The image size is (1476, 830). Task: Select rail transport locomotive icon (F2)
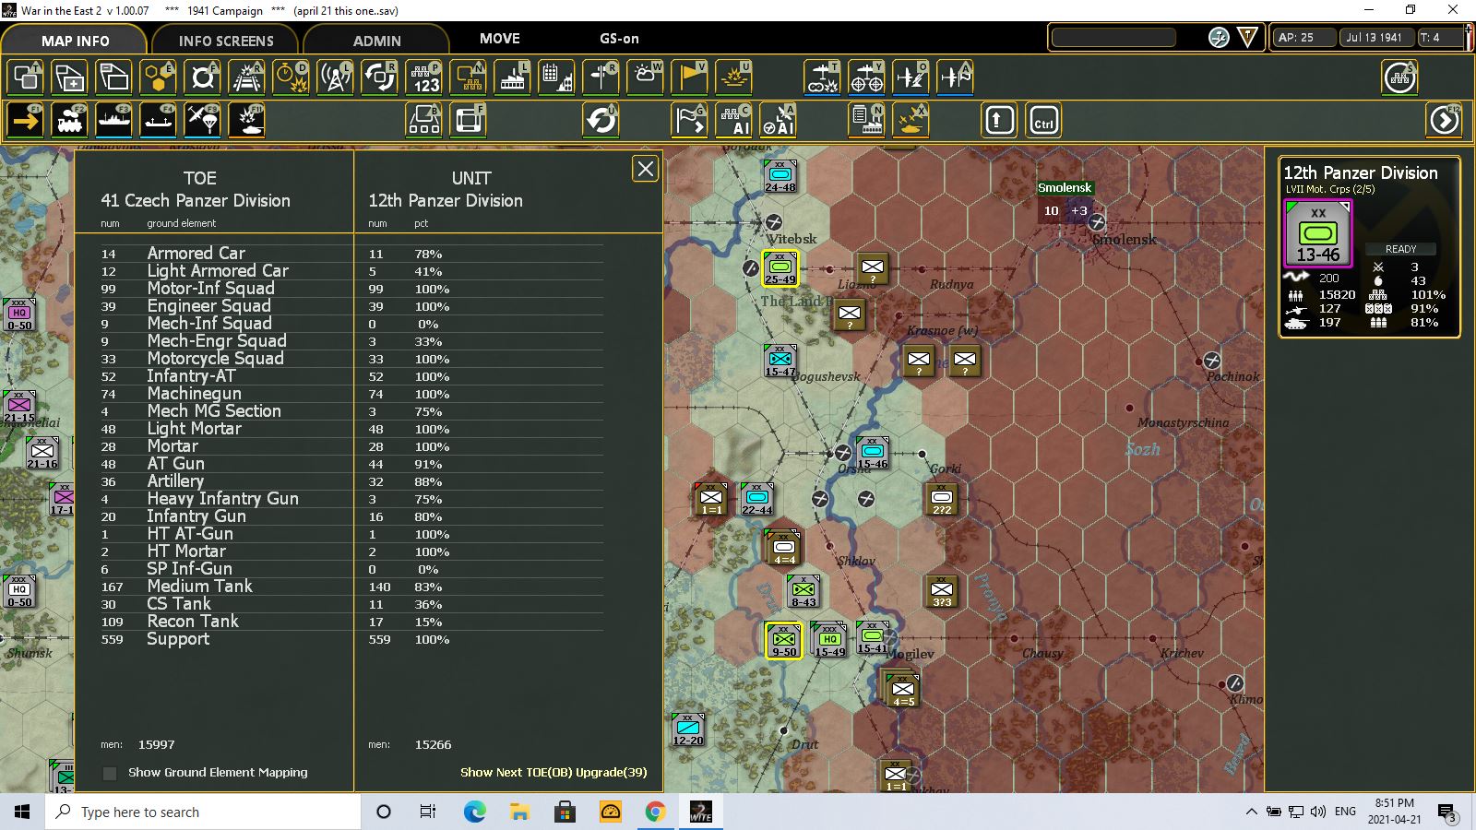[70, 120]
